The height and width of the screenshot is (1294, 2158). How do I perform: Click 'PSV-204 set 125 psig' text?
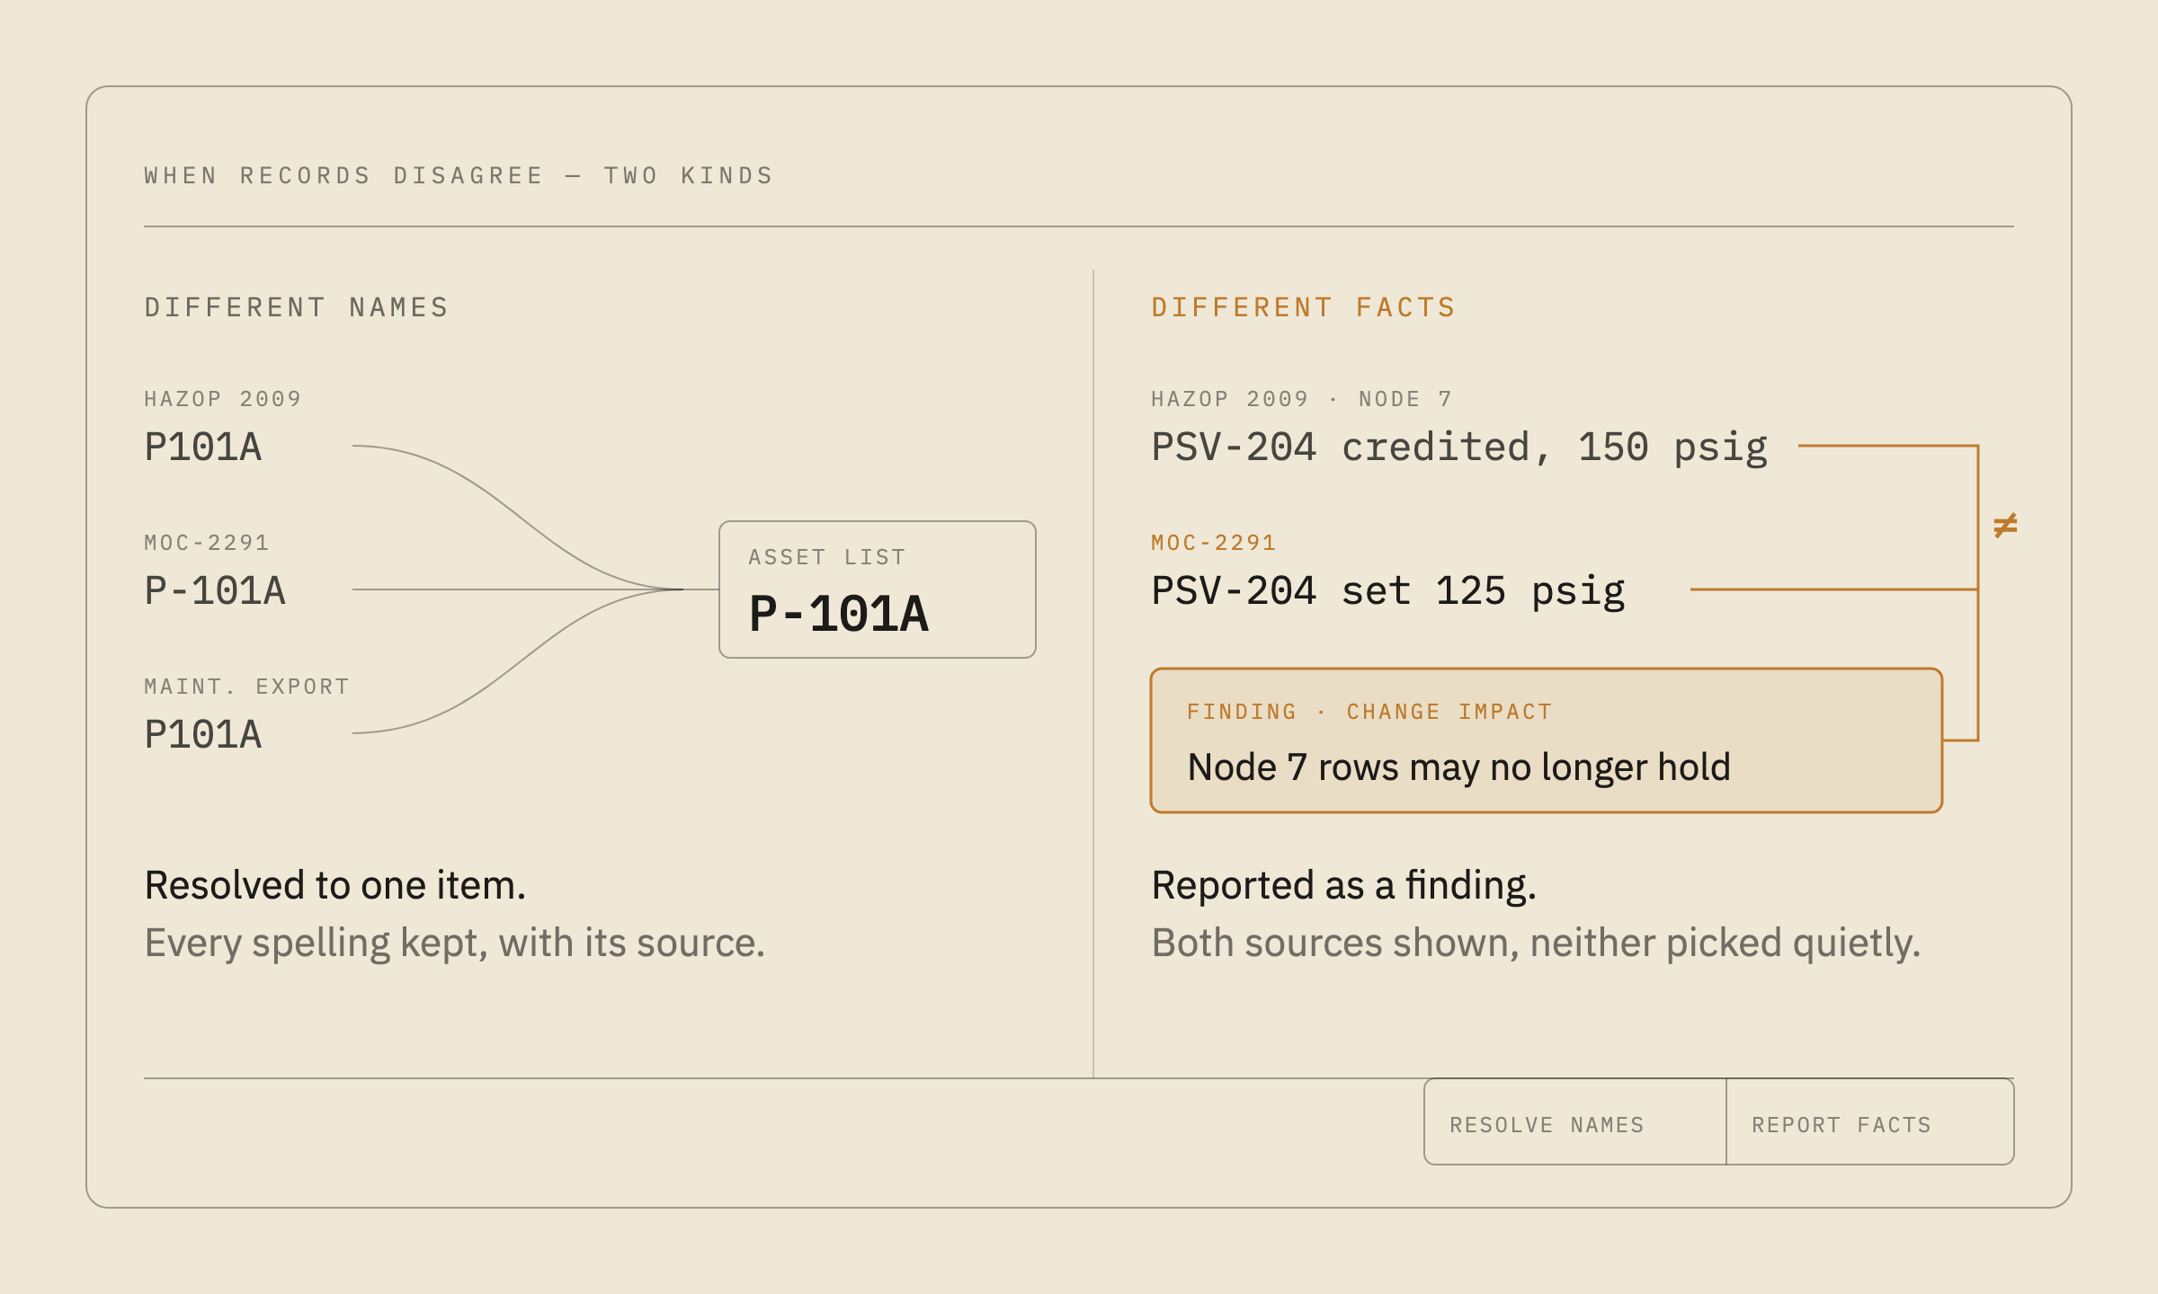tap(1388, 592)
